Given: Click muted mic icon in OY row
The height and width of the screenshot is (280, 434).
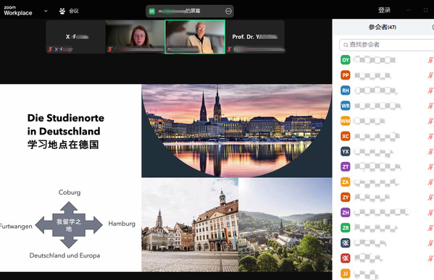Looking at the screenshot, I should [430, 60].
